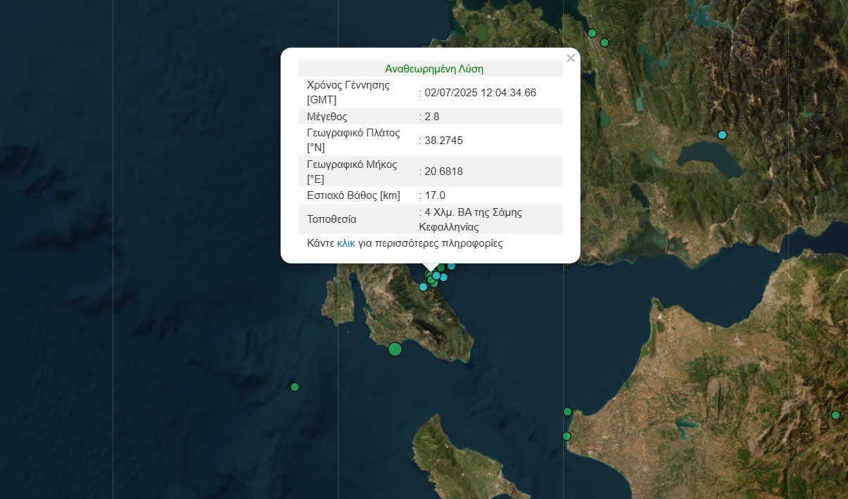Select the green marker just right of the popup pointer
This screenshot has width=848, height=499.
pyautogui.click(x=441, y=268)
